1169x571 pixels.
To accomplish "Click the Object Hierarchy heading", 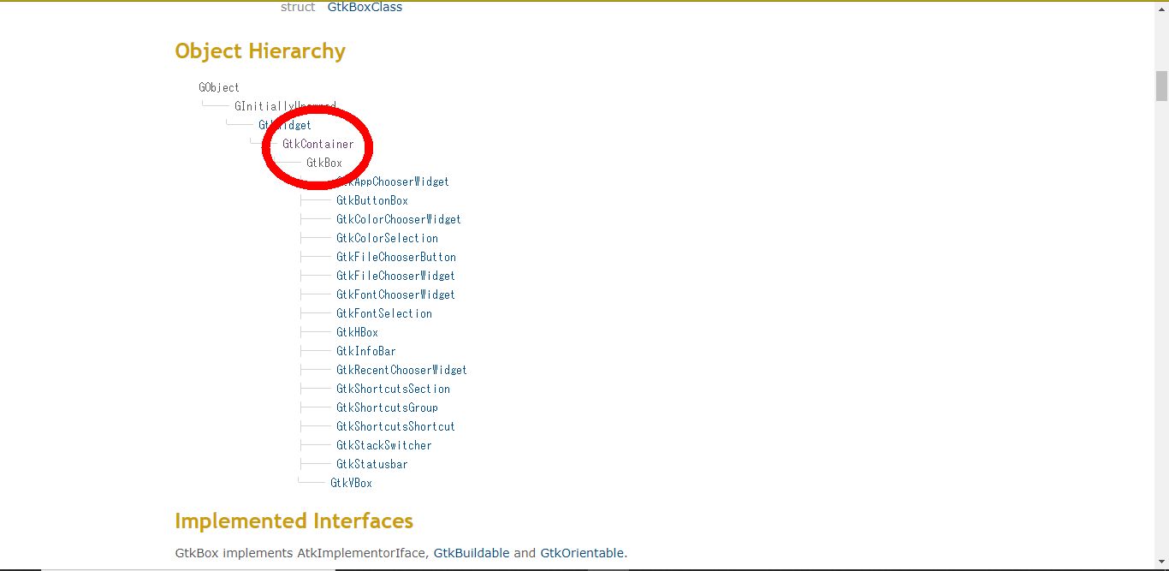I will tap(260, 51).
